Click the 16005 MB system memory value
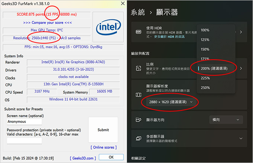Viewport: 253px width, 163px height. pos(105,91)
